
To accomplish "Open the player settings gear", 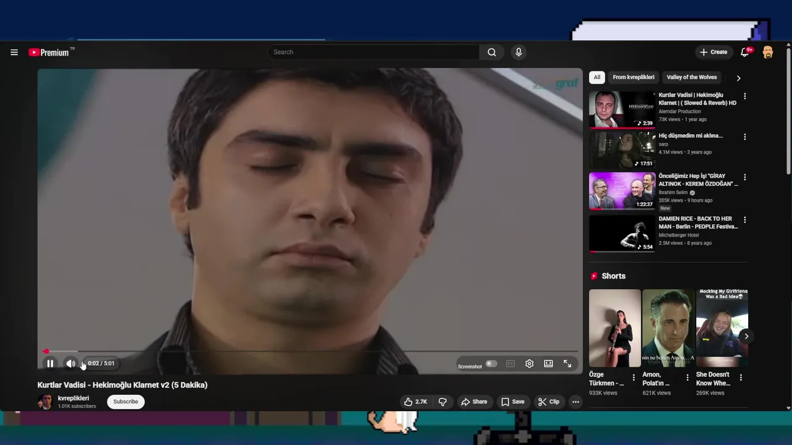I will point(529,363).
